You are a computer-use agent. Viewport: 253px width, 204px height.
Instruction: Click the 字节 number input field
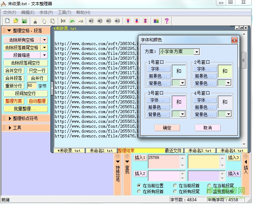click(x=31, y=86)
